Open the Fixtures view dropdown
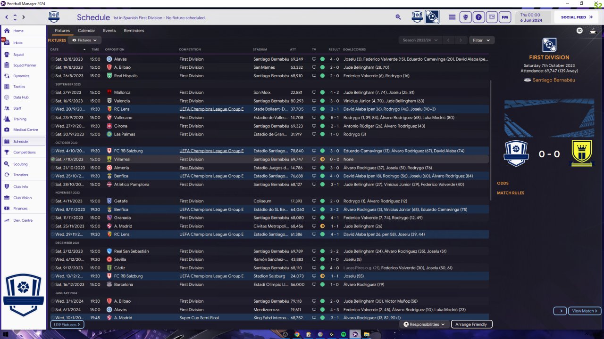Viewport: 604px width, 339px height. (x=85, y=40)
